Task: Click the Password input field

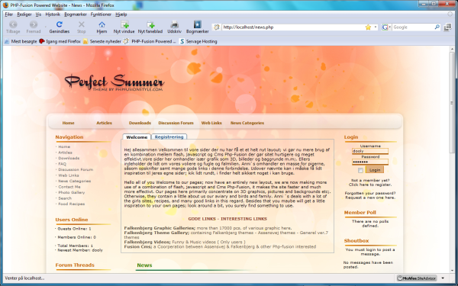Action: 370,162
